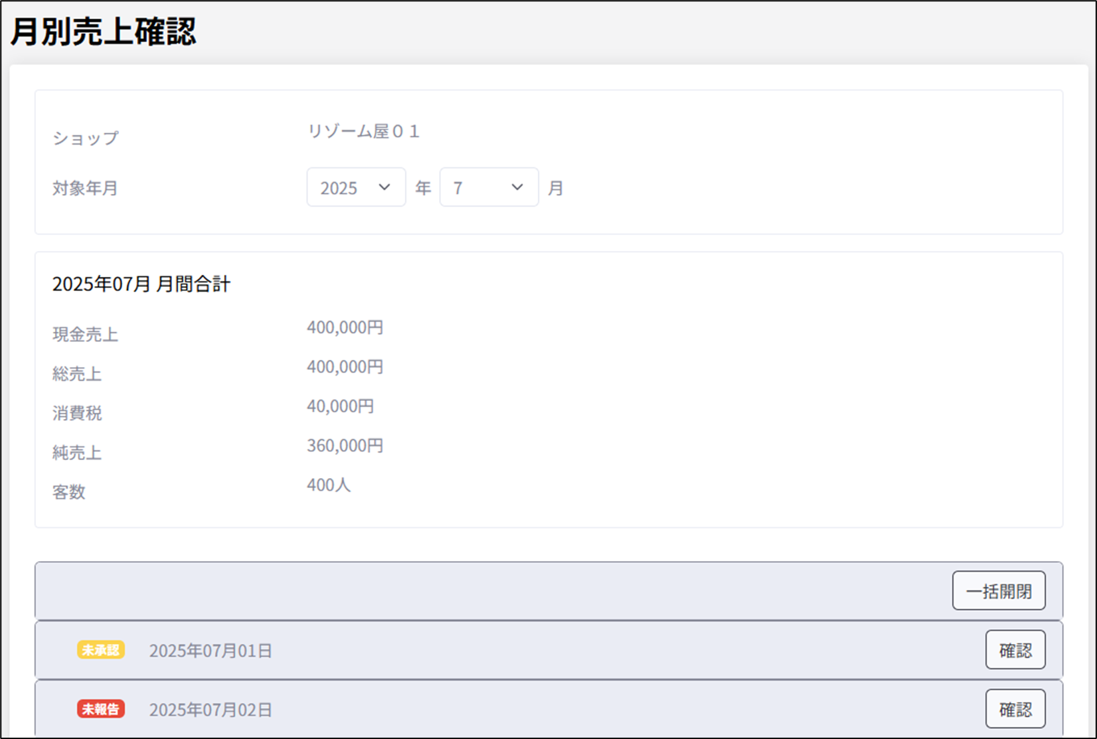Click the 総売上 amount value
This screenshot has height=739, width=1097.
pos(345,367)
